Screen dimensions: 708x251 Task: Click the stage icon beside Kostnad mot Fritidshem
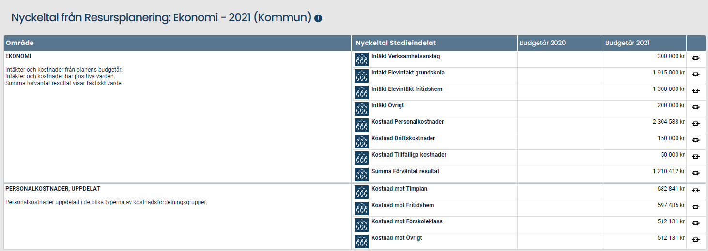pos(362,208)
